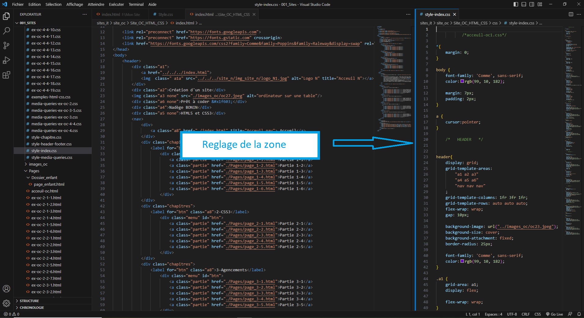Click the color swatch on line 10

pyautogui.click(x=462, y=82)
